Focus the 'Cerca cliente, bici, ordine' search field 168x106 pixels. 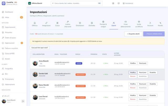coord(77,3)
